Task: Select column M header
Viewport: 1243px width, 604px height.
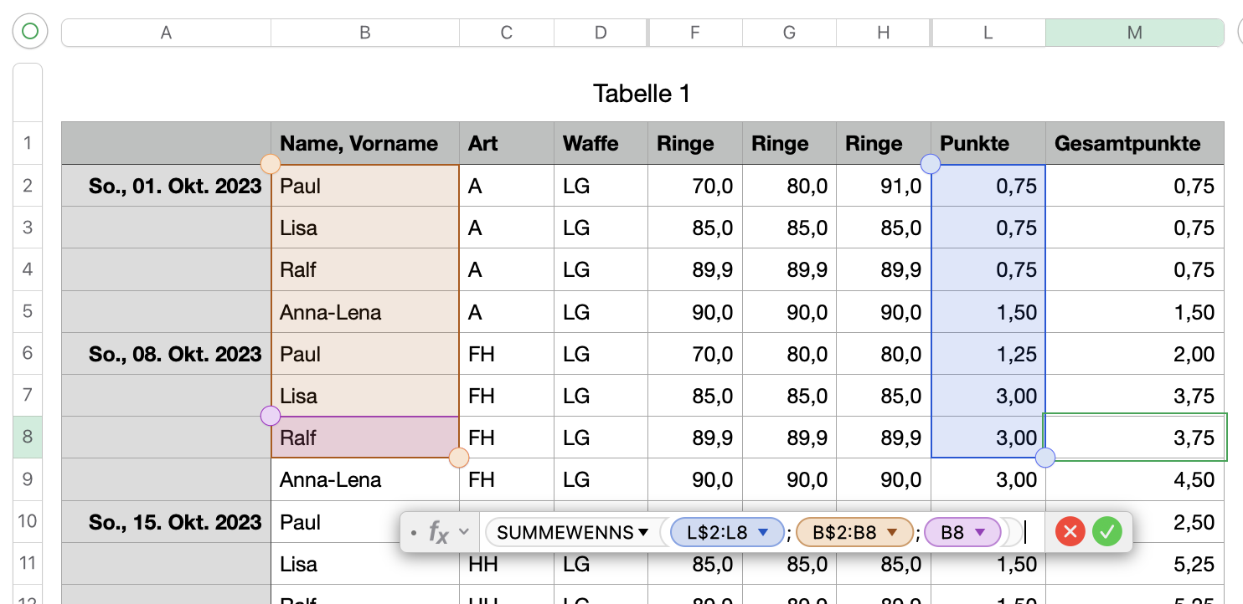Action: point(1134,33)
